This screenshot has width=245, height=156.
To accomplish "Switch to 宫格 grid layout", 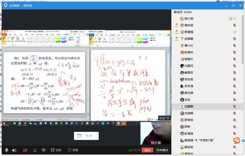I will point(73,150).
